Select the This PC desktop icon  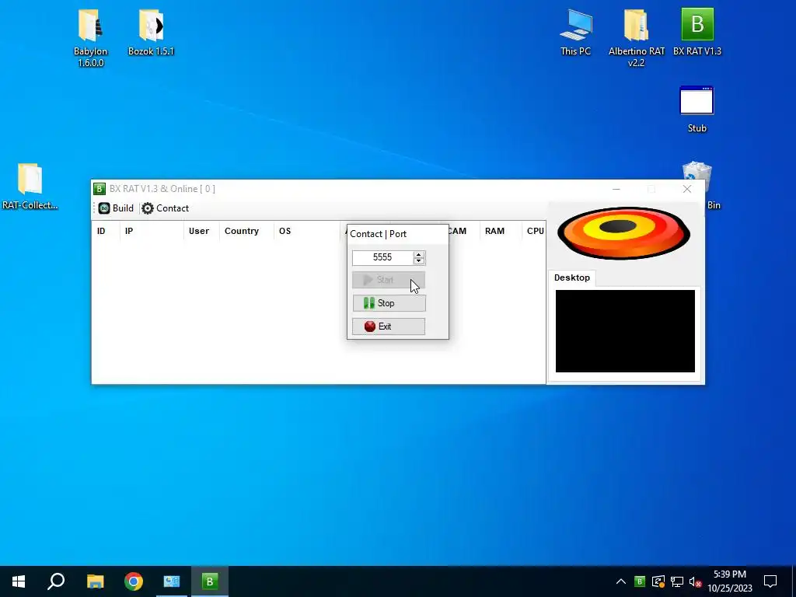tap(575, 33)
